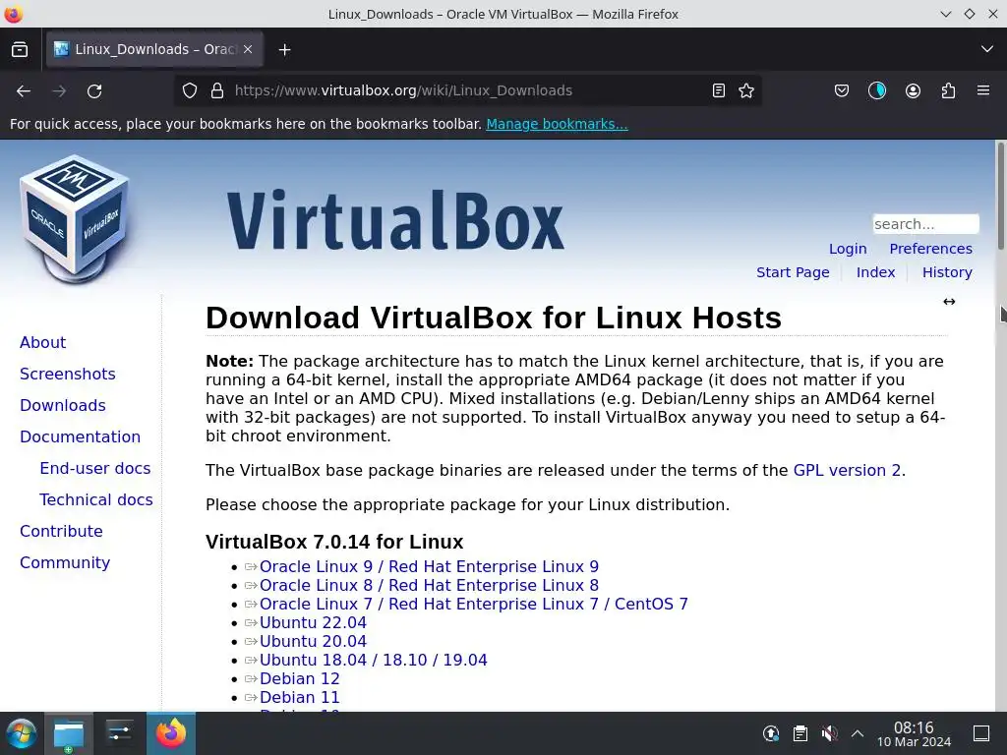Open the History page
Screen dimensions: 1007x755
click(x=947, y=272)
